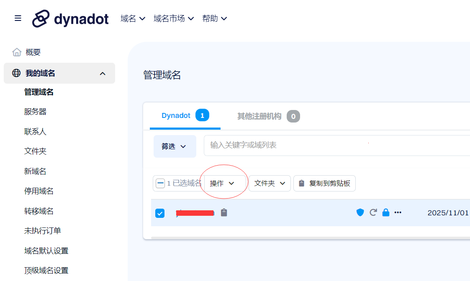470x281 pixels.
Task: Open the 操作 actions dropdown
Action: click(225, 183)
